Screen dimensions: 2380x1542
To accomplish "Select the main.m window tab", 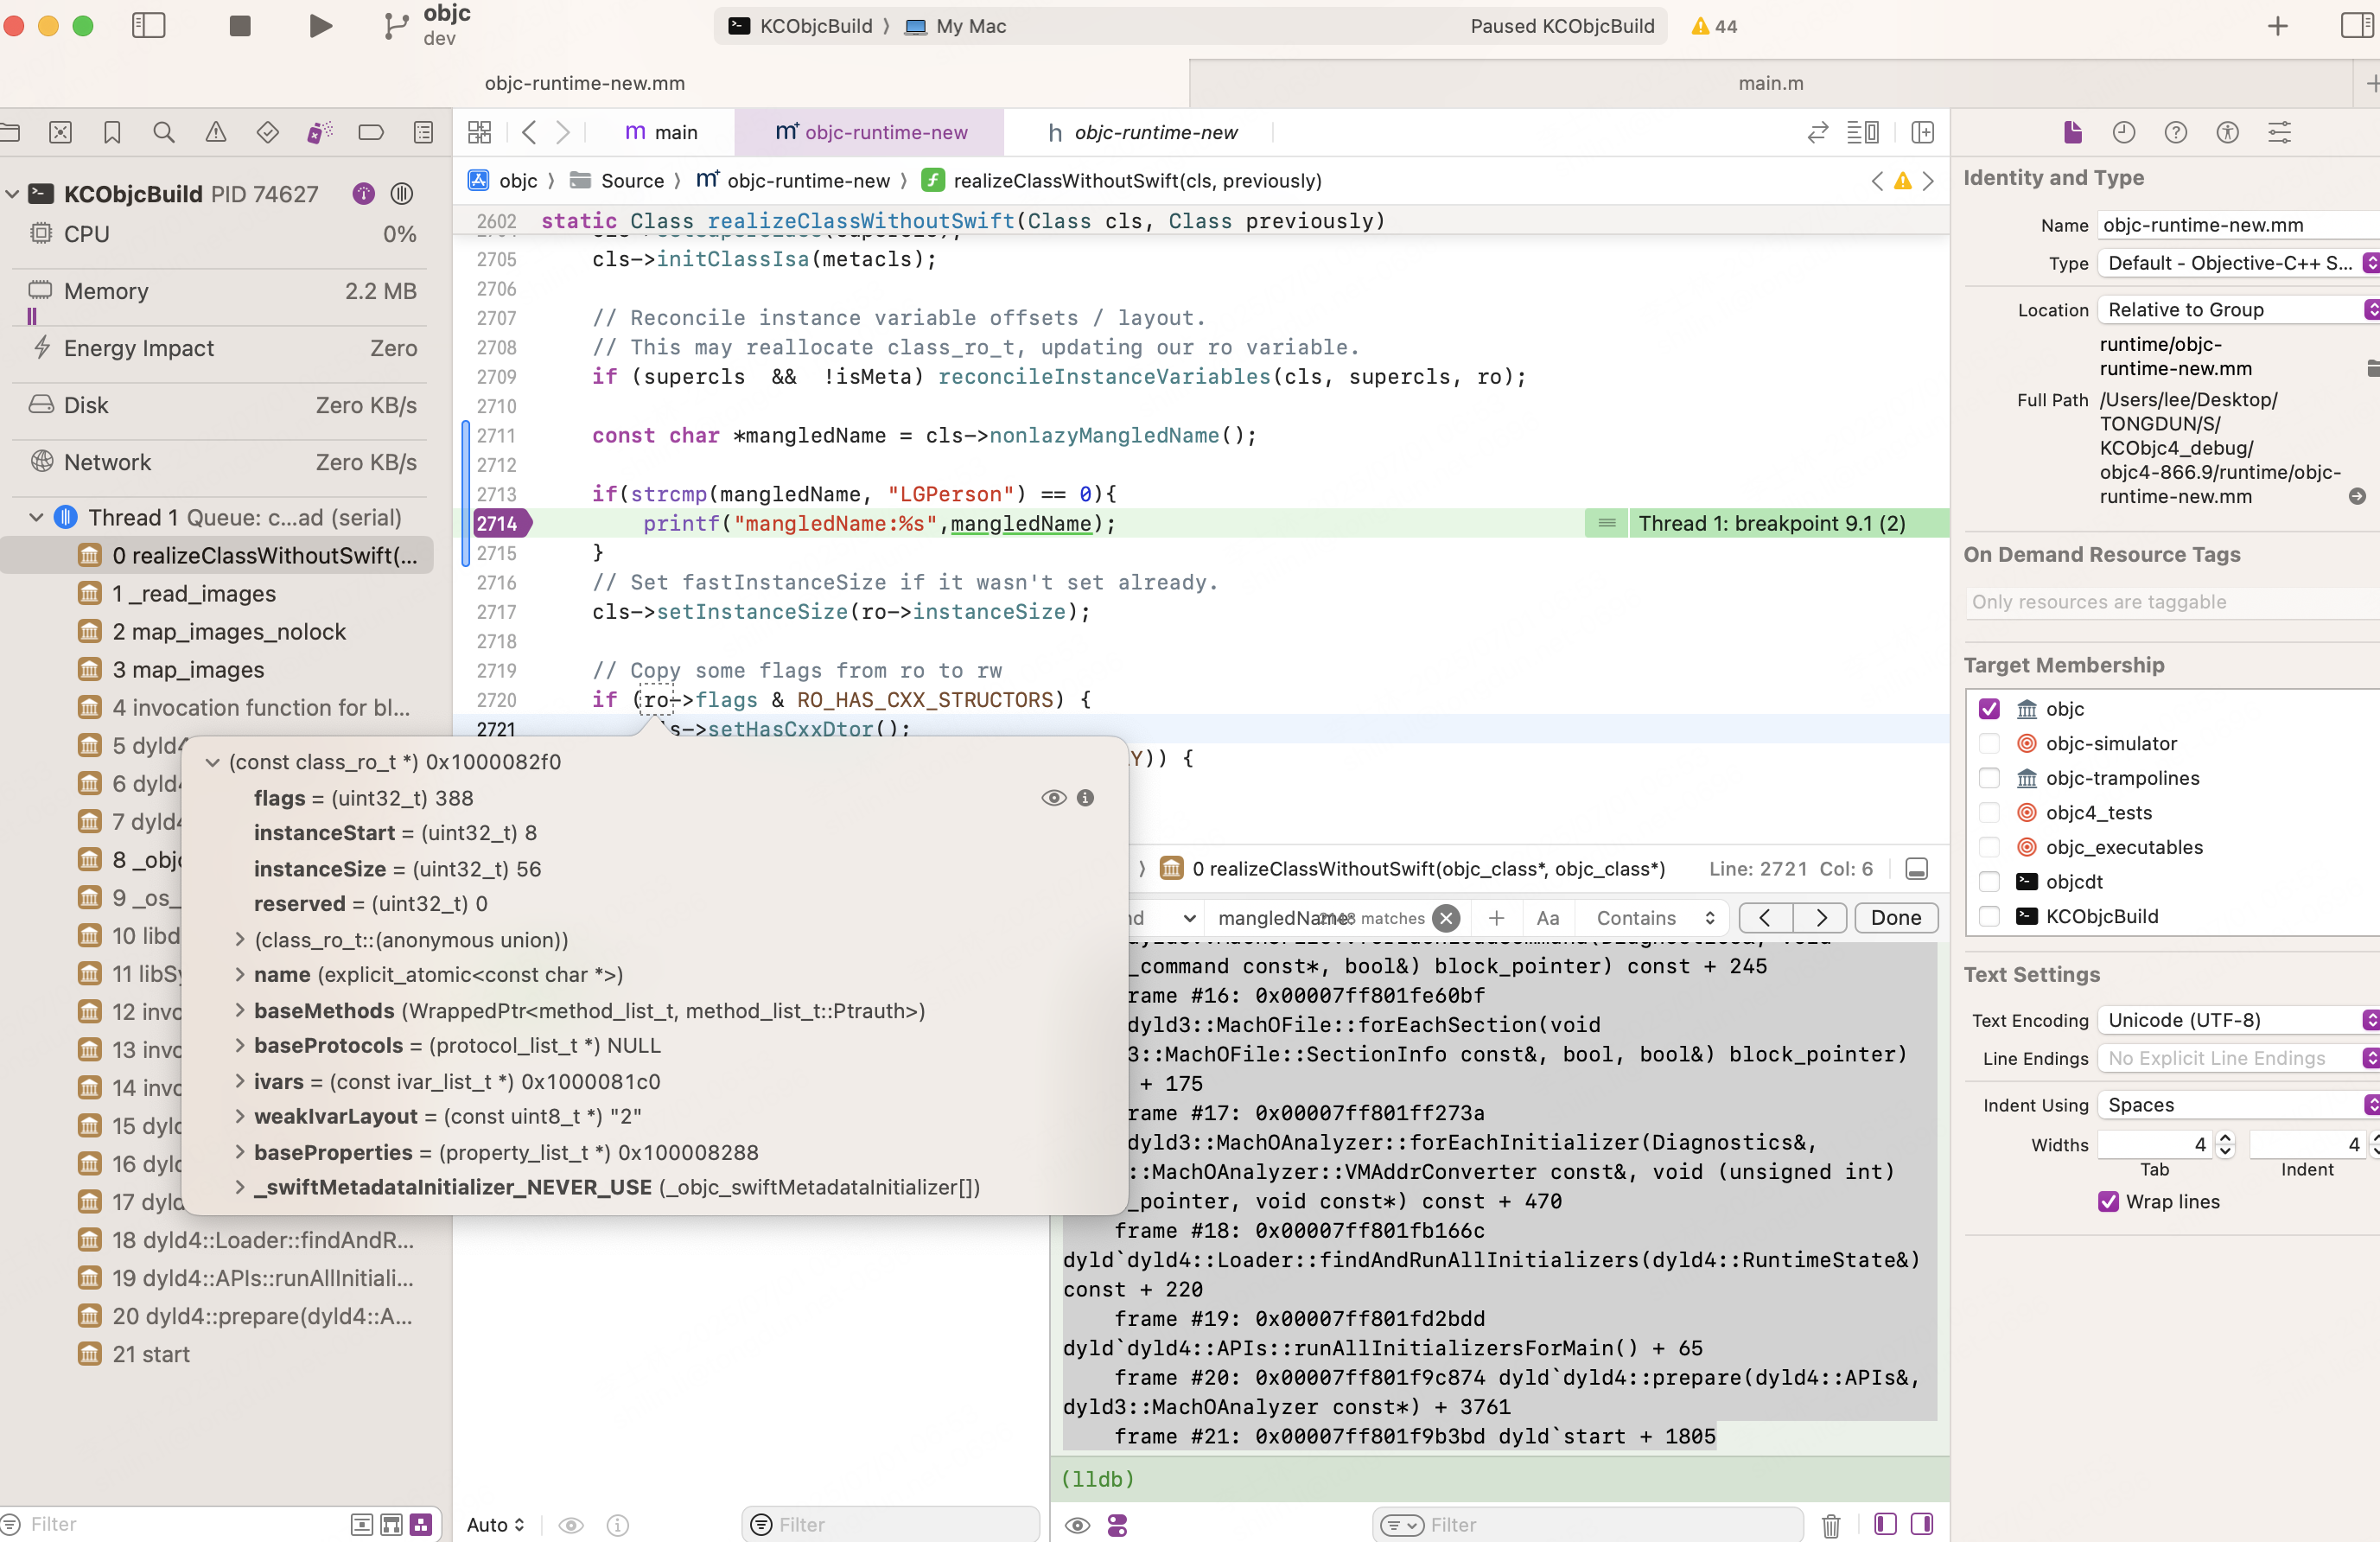I will [1770, 83].
